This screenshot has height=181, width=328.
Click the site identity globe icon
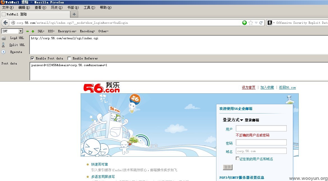coord(13,23)
